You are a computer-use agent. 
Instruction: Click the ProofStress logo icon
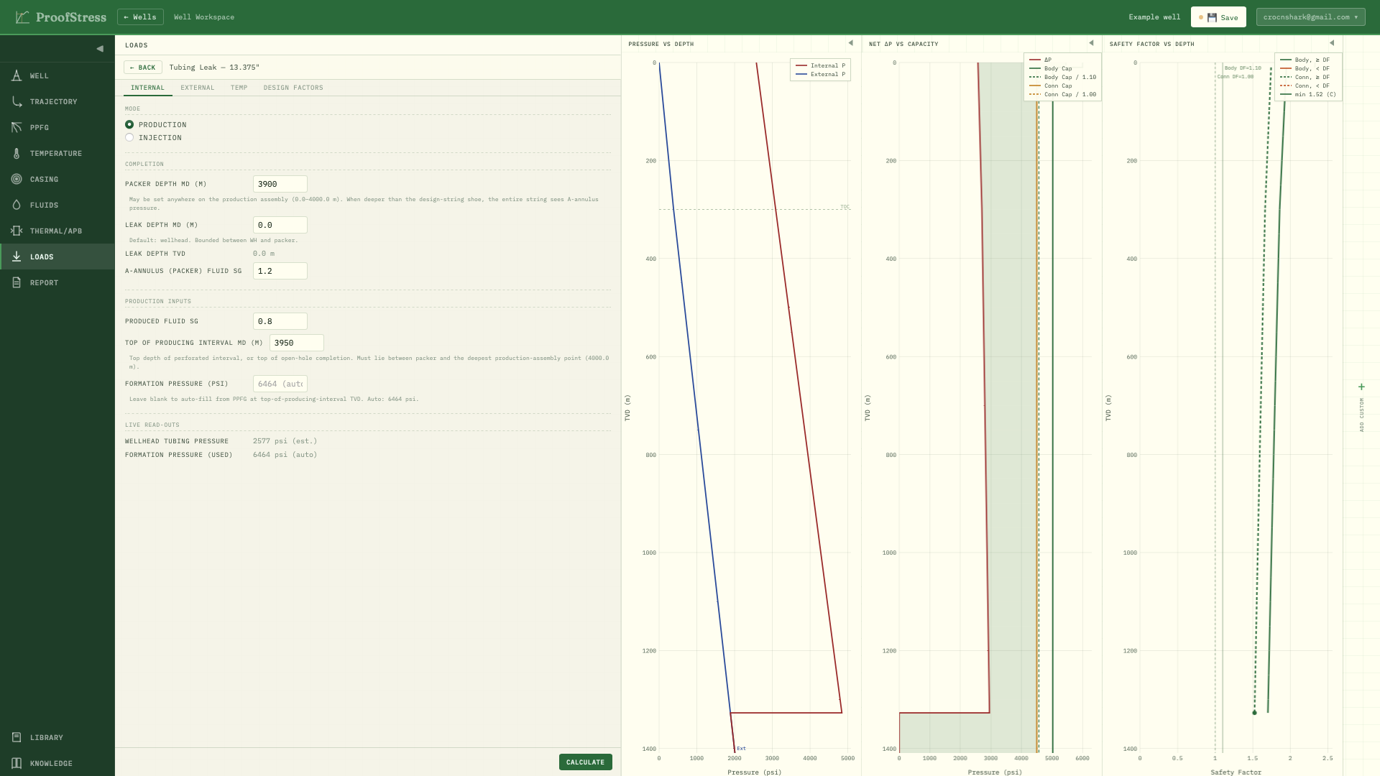pos(22,17)
